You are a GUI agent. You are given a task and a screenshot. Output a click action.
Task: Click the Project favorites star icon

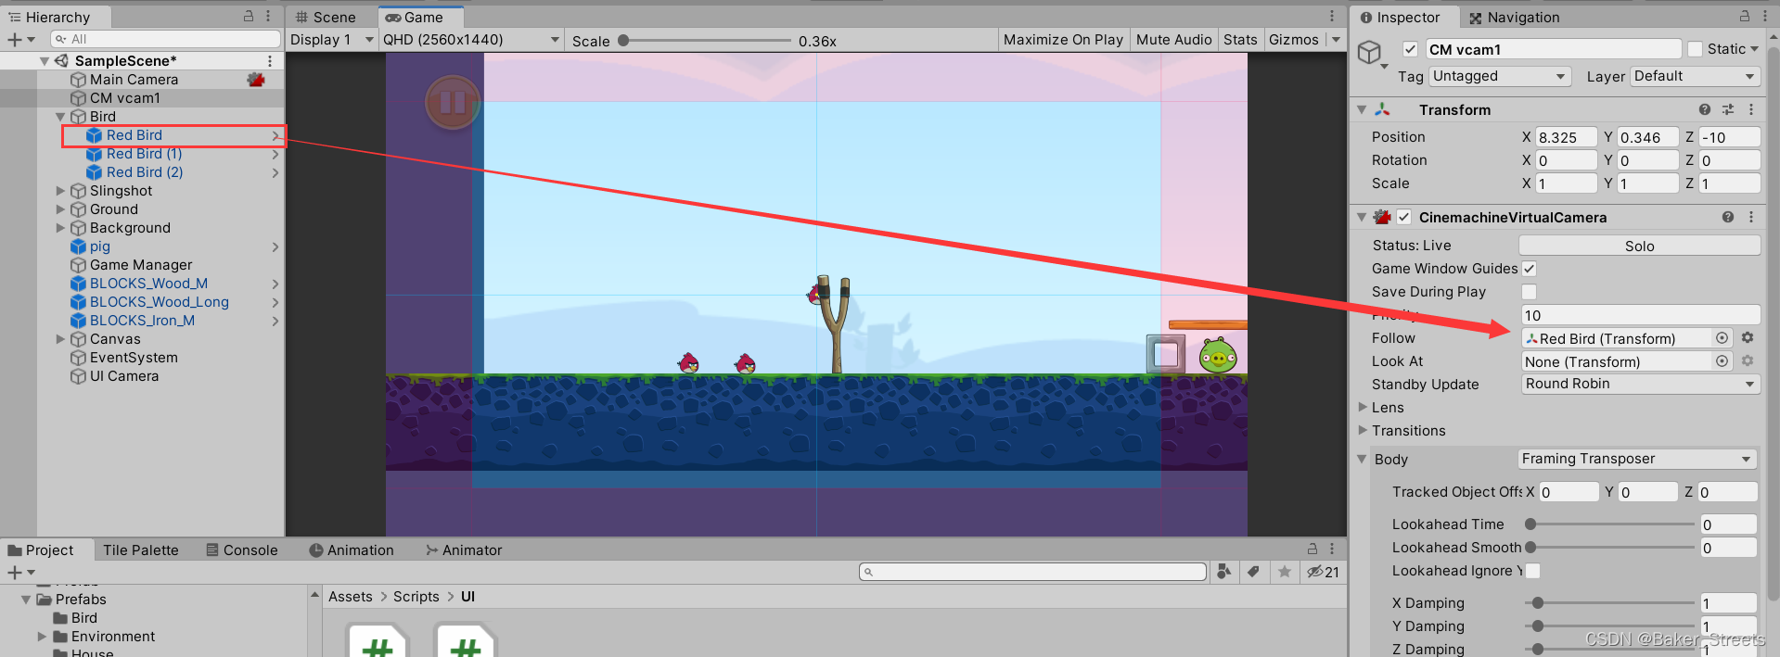[x=1285, y=572]
